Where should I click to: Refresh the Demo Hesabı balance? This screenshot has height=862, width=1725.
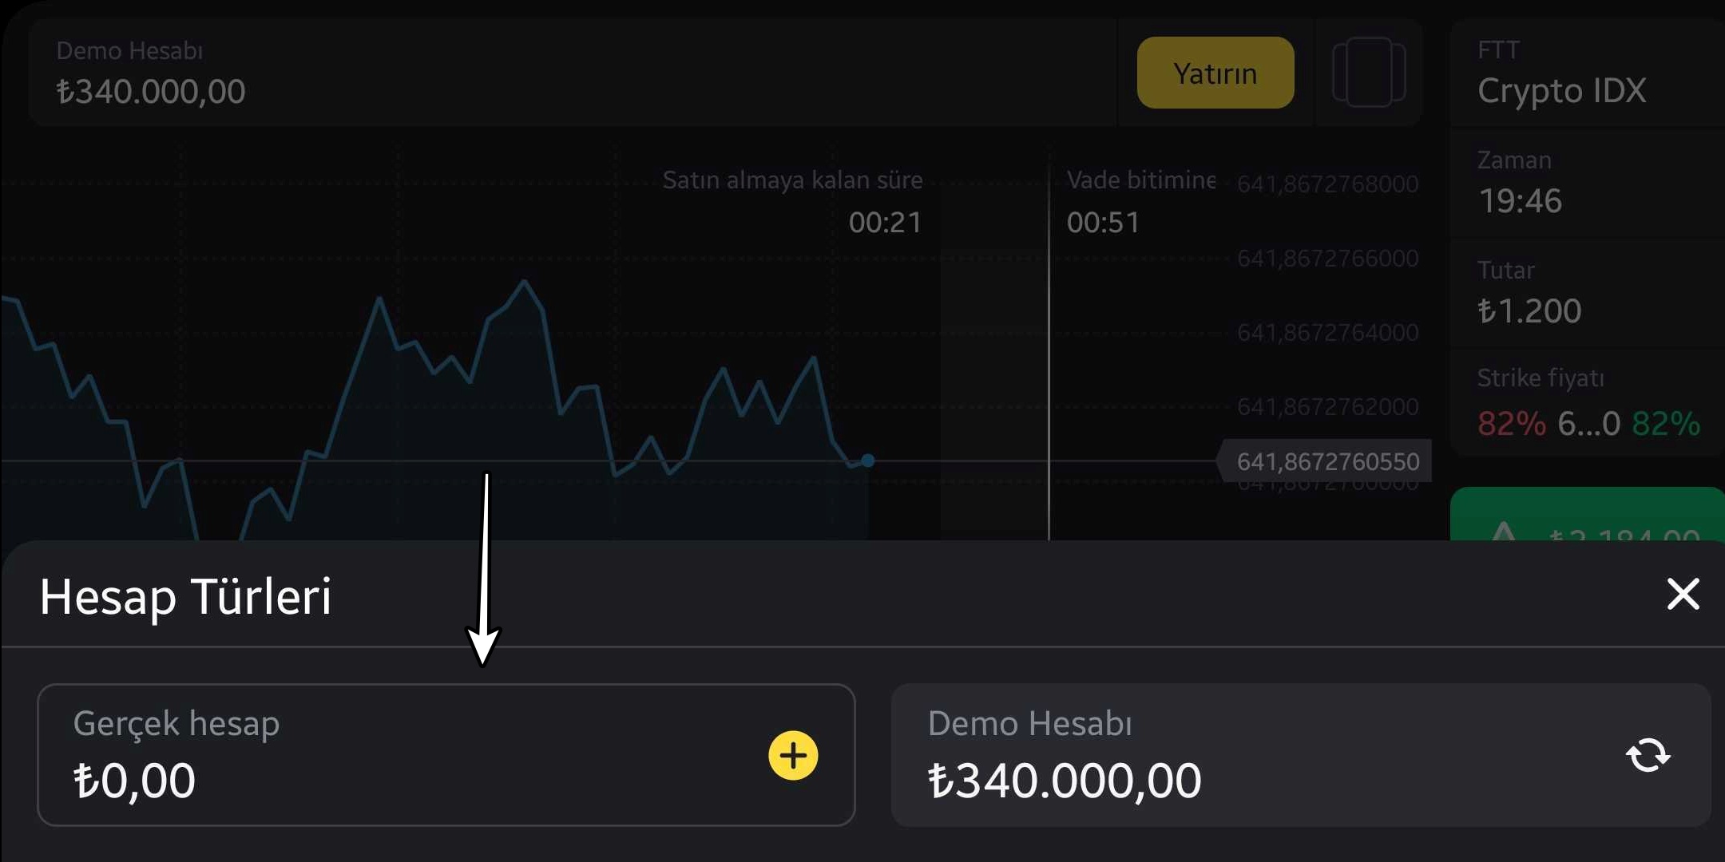coord(1648,755)
